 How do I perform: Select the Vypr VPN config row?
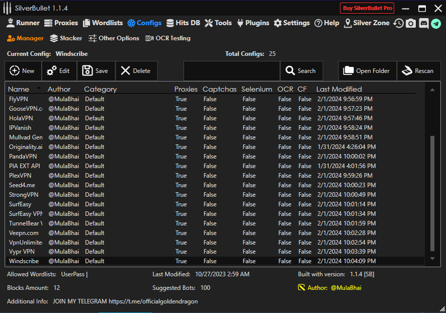215,252
